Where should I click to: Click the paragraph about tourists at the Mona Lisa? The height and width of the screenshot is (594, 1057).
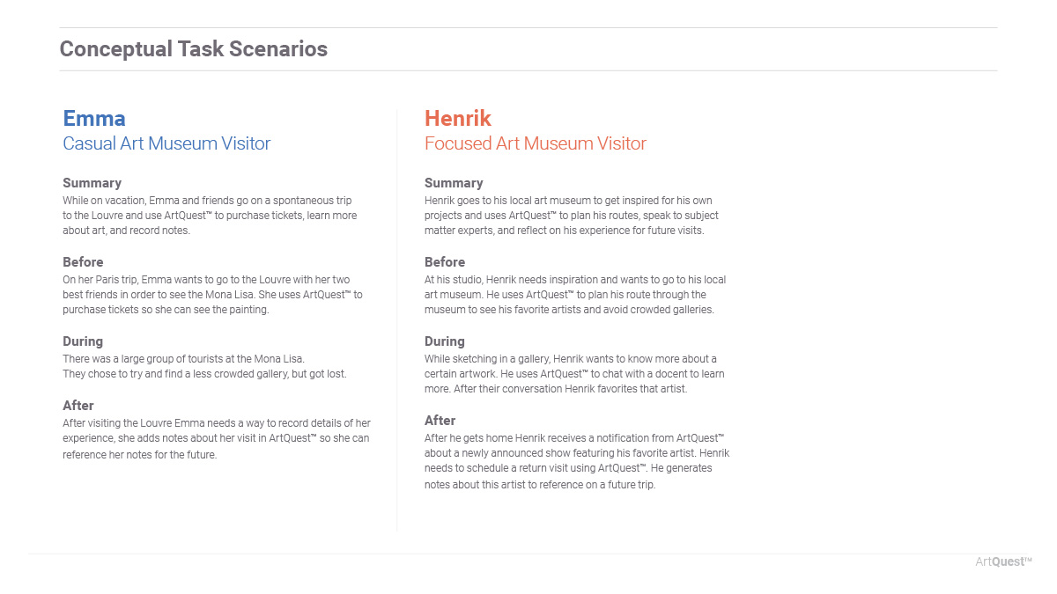204,366
